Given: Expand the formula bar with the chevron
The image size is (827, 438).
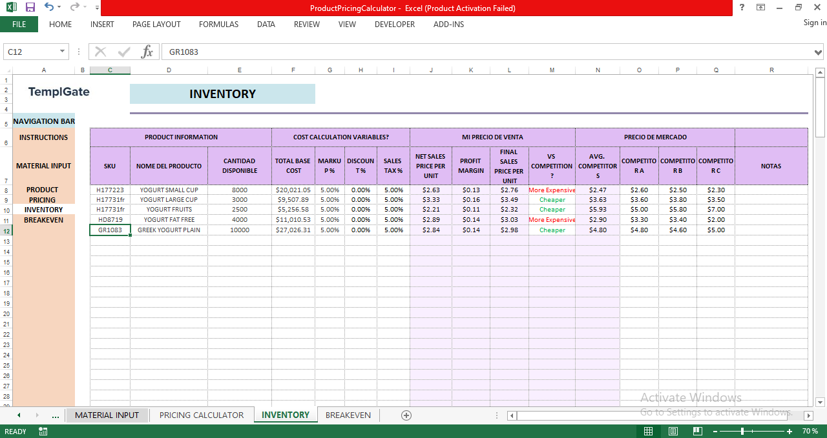Looking at the screenshot, I should coord(819,52).
